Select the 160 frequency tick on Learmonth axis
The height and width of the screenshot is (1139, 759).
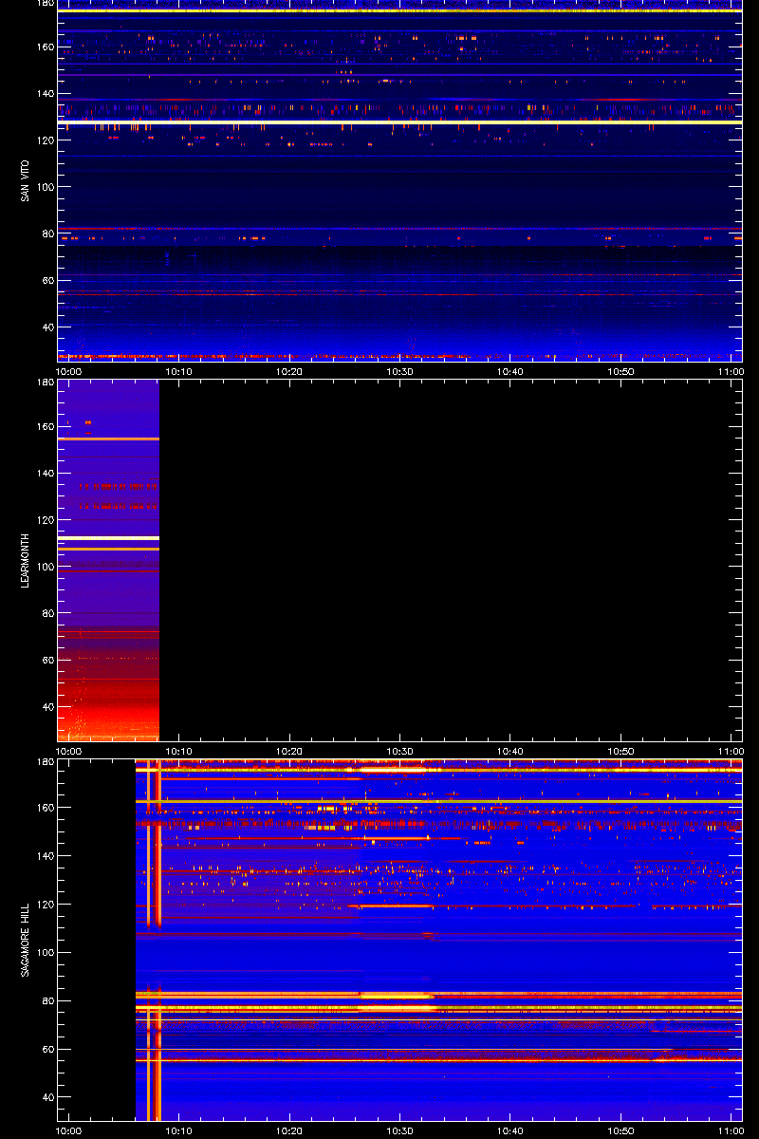pyautogui.click(x=44, y=426)
